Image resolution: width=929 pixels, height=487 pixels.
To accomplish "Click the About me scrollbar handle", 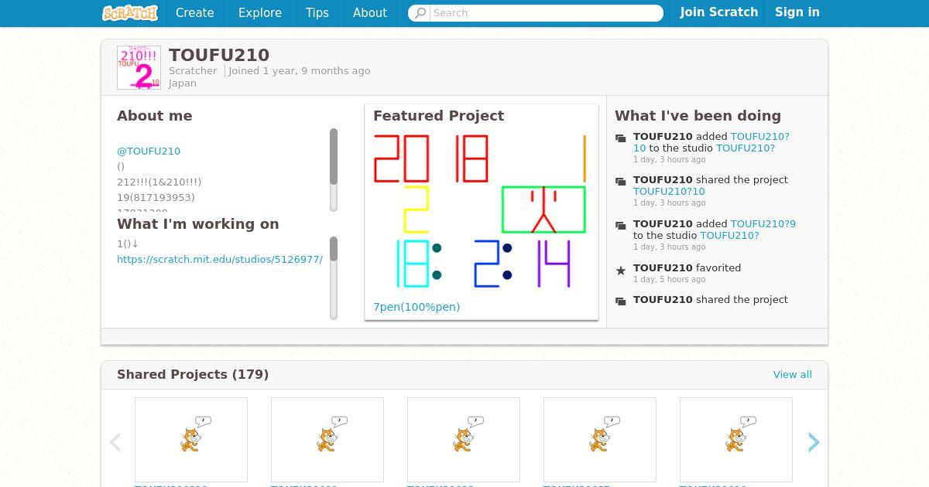I will pyautogui.click(x=334, y=157).
